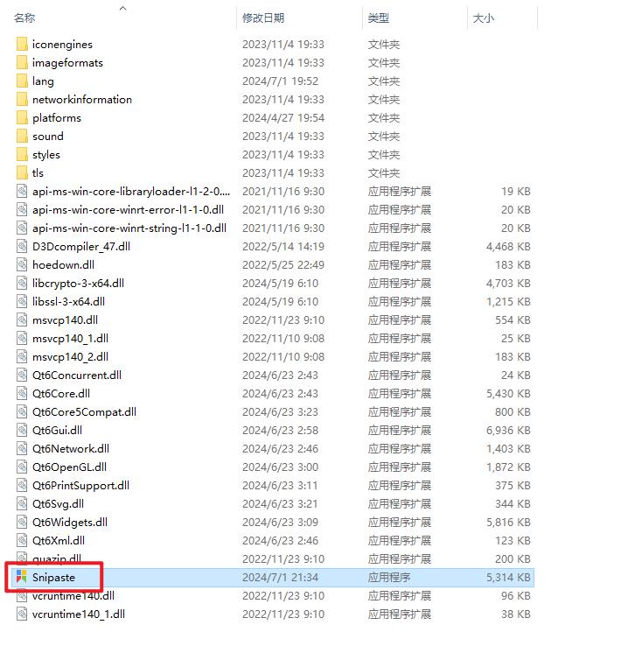Click the api-ms-win-core-libraryloader file name
The width and height of the screenshot is (621, 667).
(131, 192)
